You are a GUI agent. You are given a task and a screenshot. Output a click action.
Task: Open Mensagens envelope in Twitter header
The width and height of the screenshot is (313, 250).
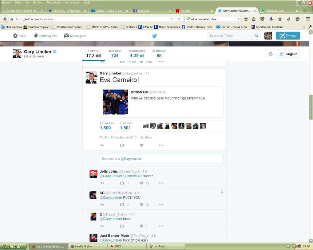click(x=66, y=36)
